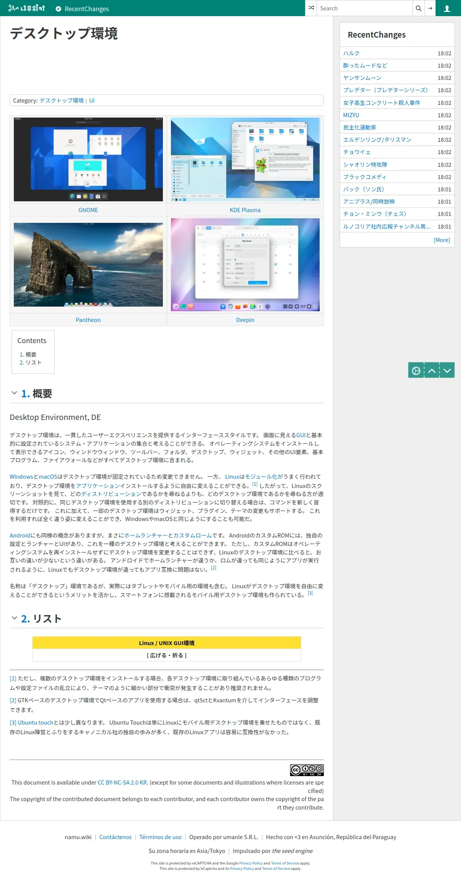Image resolution: width=461 pixels, height=881 pixels.
Task: Open the hCaptcha Terms of Service link
Action: 276,869
